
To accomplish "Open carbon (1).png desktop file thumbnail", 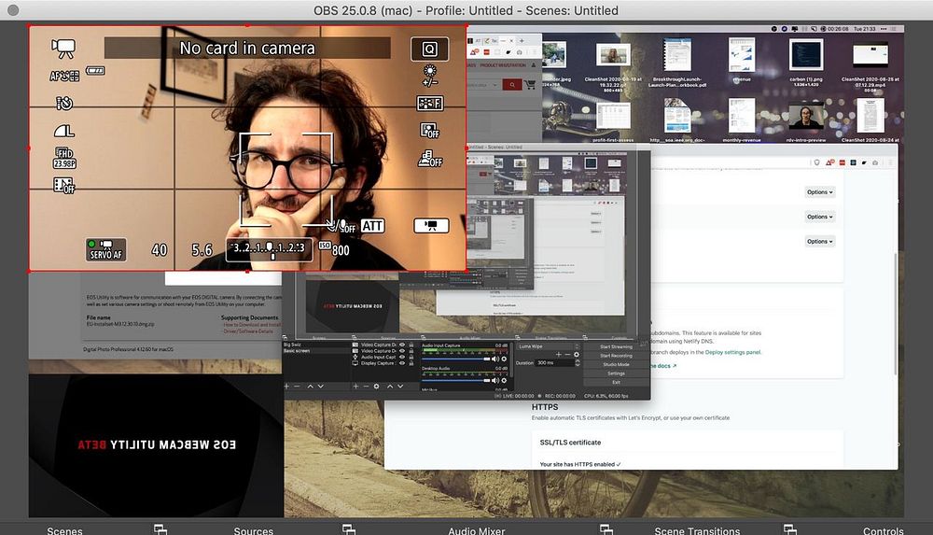I will [806, 55].
